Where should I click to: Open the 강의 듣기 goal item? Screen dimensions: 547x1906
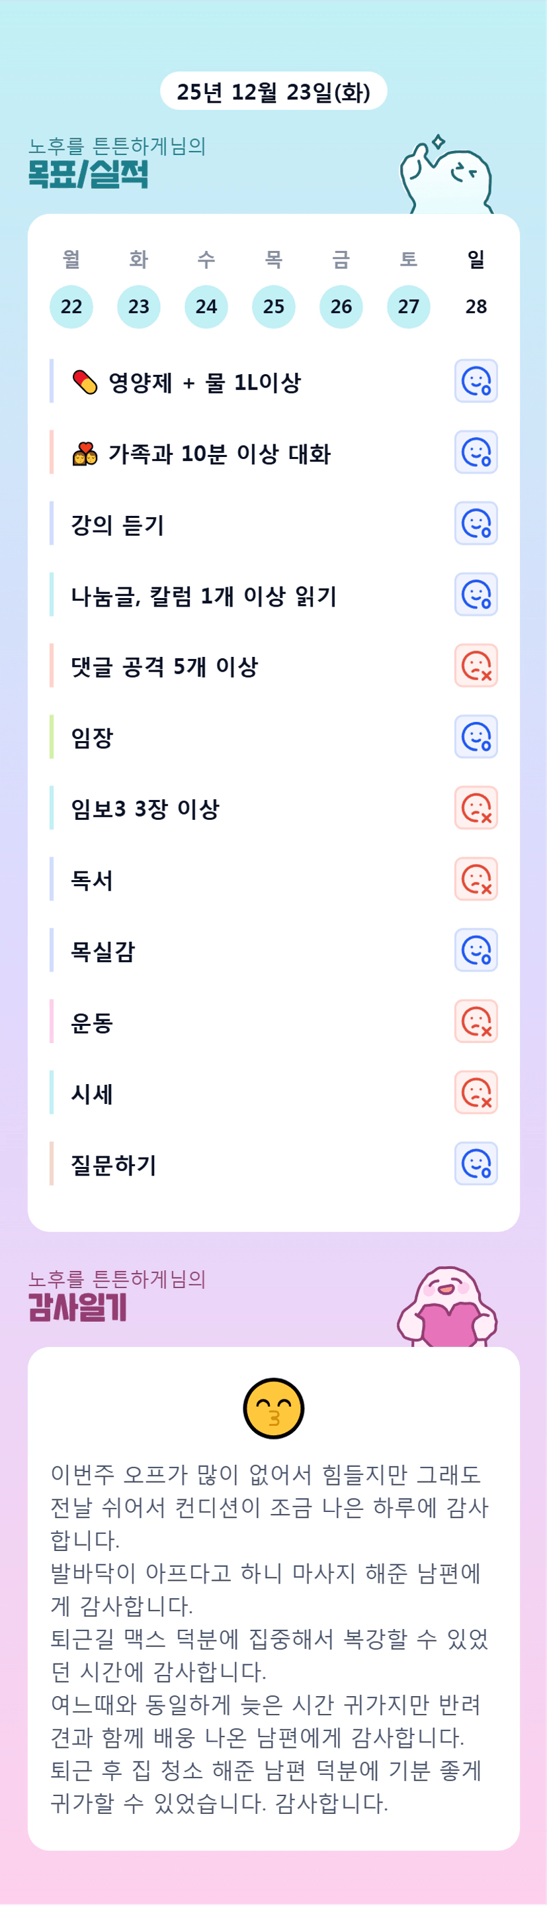tap(118, 525)
